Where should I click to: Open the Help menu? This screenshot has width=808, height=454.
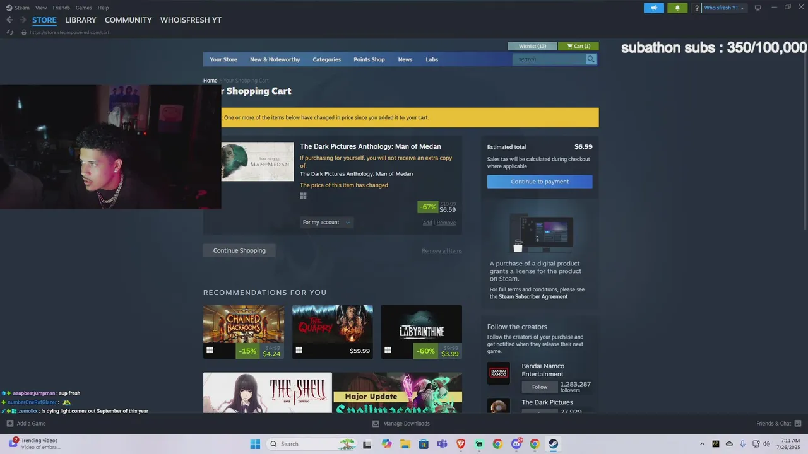104,8
